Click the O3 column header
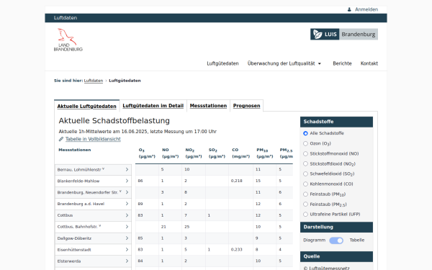Screen dimensions: 432x270 pyautogui.click(x=147, y=153)
